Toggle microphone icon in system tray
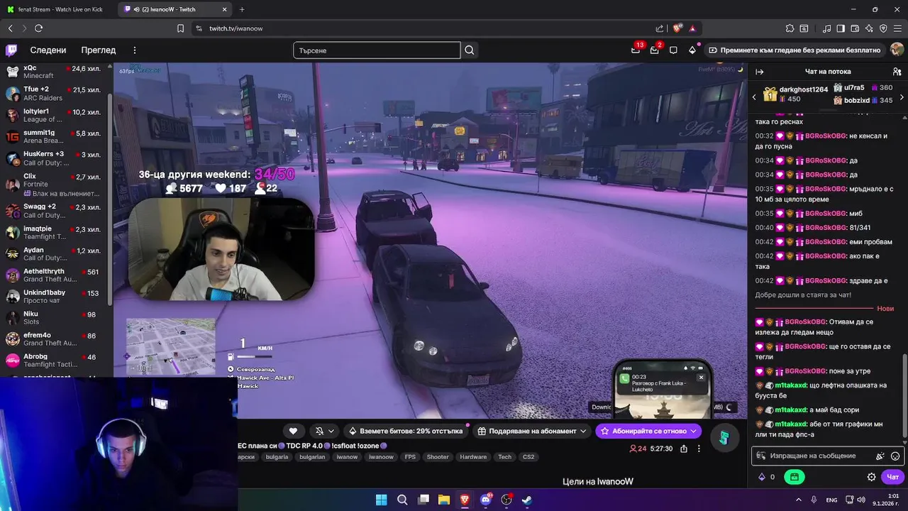The image size is (908, 511). point(814,500)
